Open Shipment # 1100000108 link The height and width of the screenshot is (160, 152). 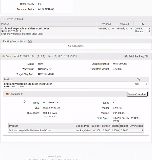click(20, 56)
